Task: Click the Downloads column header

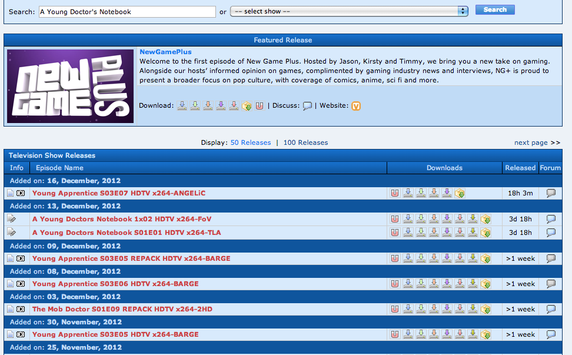Action: pos(444,168)
